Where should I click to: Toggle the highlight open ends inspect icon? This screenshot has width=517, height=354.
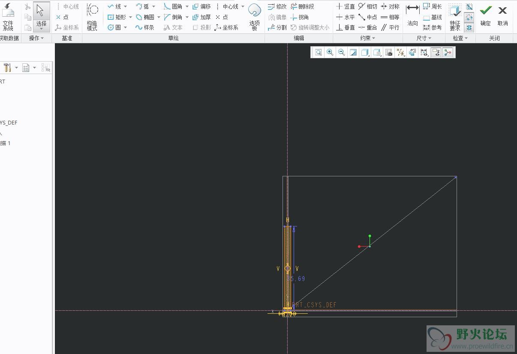point(469,17)
